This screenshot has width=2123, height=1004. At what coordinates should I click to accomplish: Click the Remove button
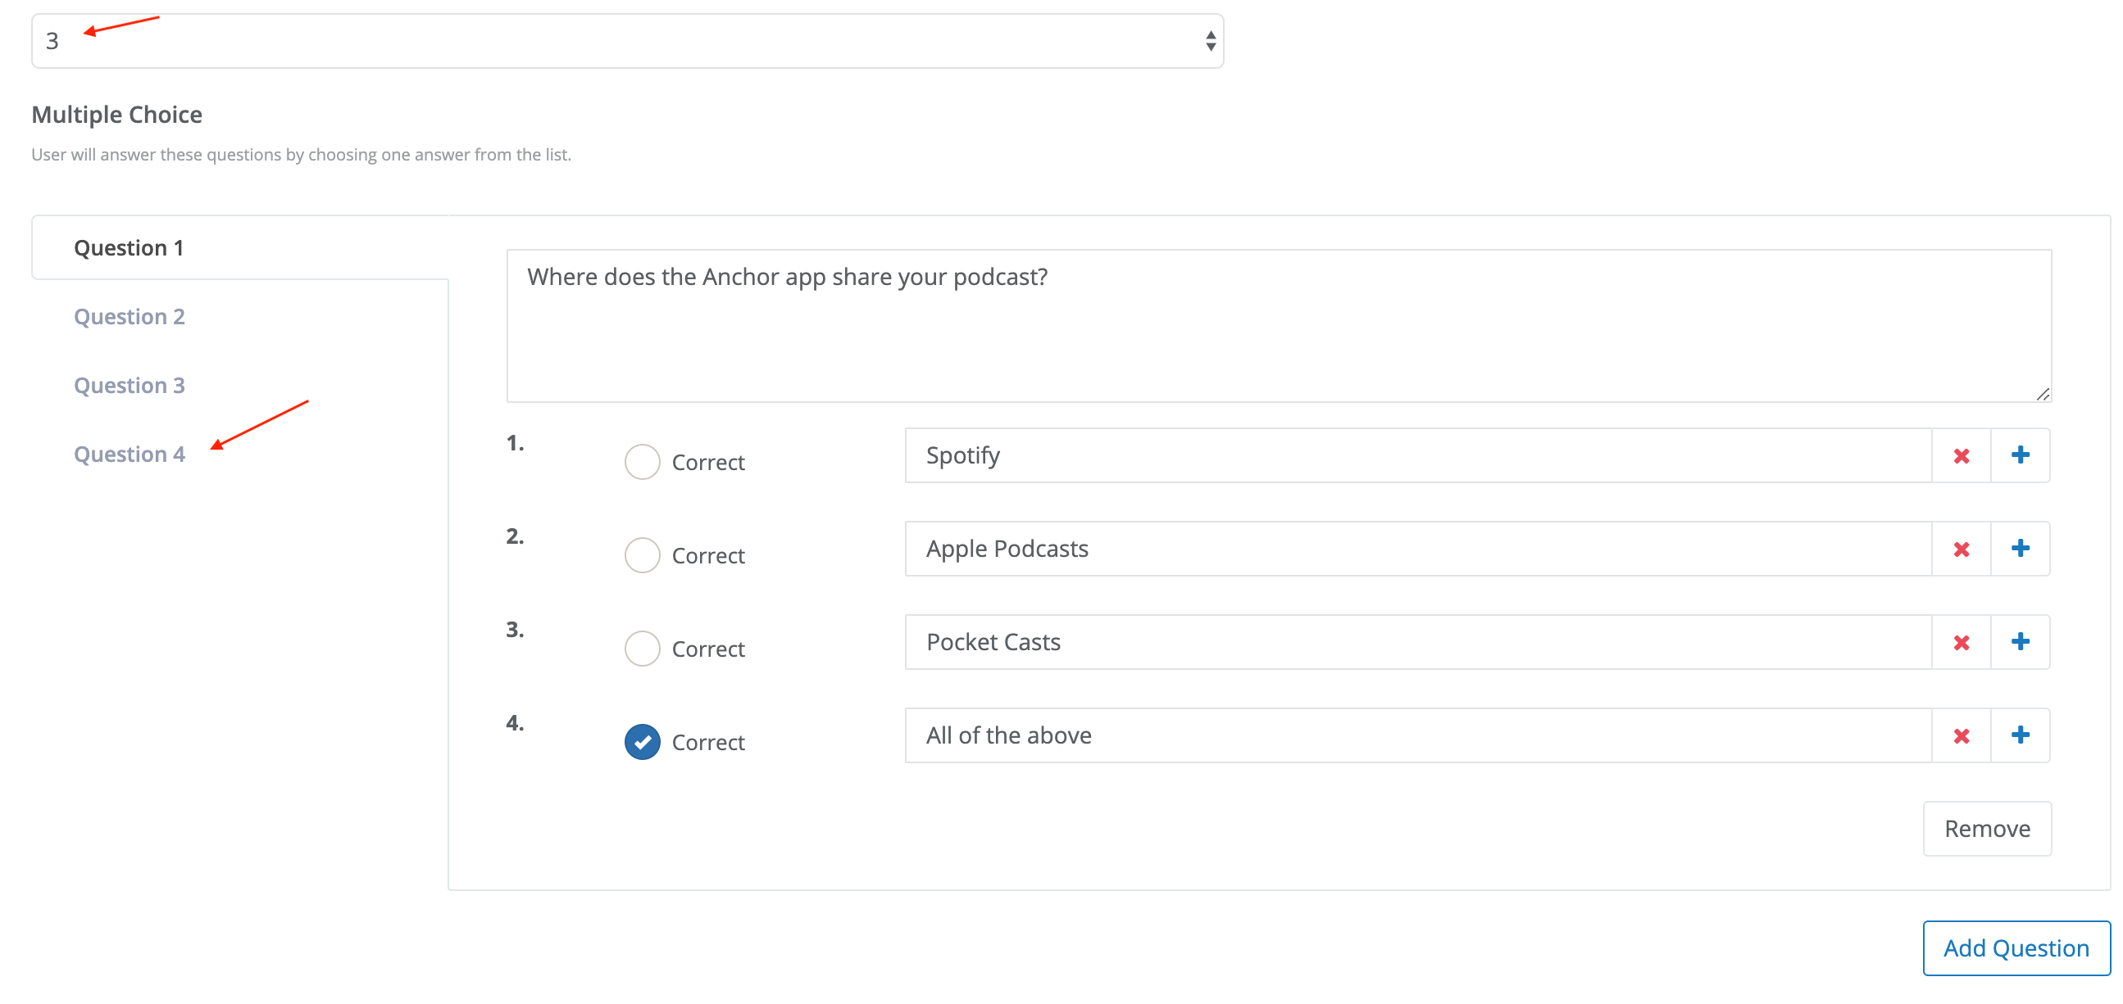coord(1987,829)
